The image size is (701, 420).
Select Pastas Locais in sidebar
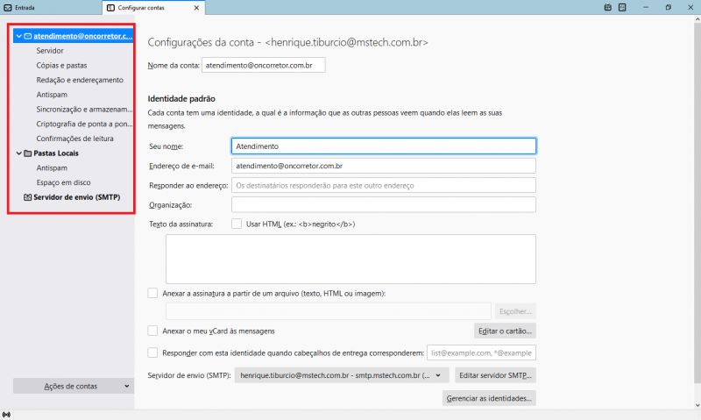click(x=56, y=153)
